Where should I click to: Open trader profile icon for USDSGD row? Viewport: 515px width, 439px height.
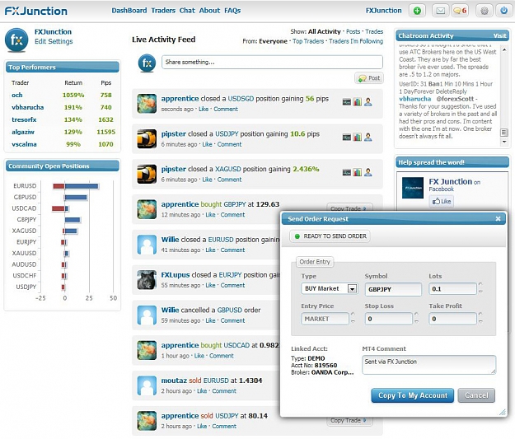tap(368, 102)
